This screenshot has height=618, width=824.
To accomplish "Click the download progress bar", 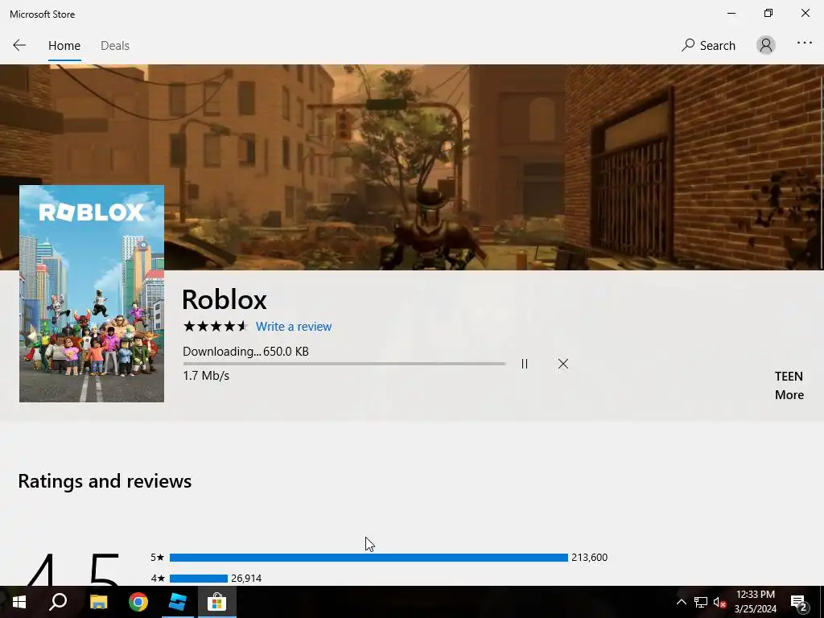I will (344, 364).
